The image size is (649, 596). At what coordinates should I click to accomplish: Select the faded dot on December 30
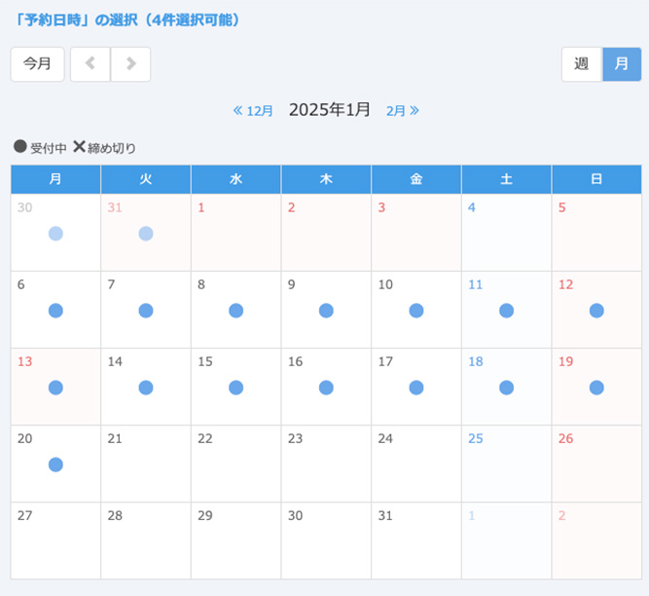tap(55, 234)
